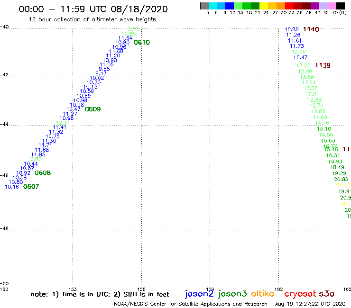
Task: Click the date range title 08/18/2020
Action: 139,9
